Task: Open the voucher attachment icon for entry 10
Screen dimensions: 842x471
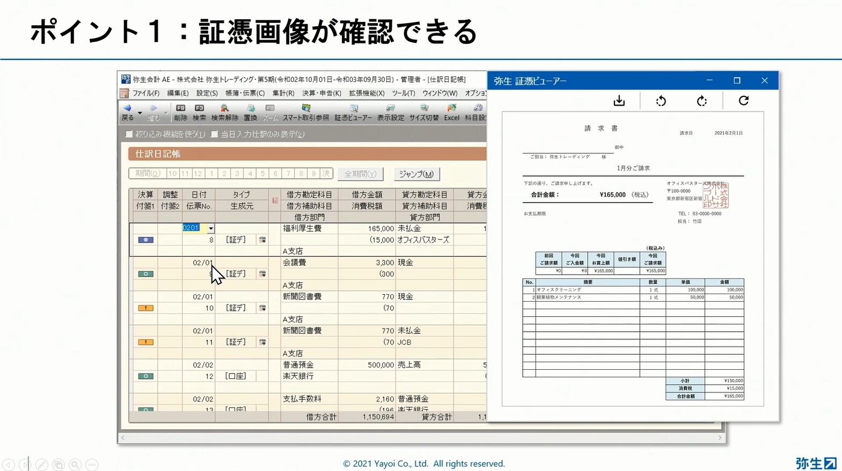Action: [x=262, y=308]
